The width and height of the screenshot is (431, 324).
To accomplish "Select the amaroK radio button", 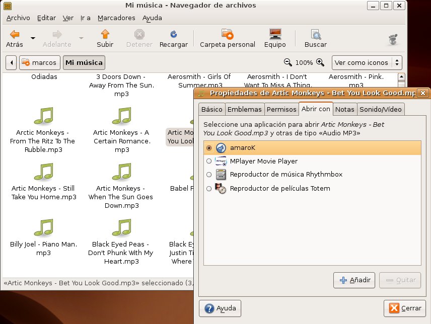I will (x=209, y=148).
